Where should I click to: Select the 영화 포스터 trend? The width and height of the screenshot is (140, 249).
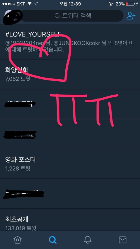70,164
